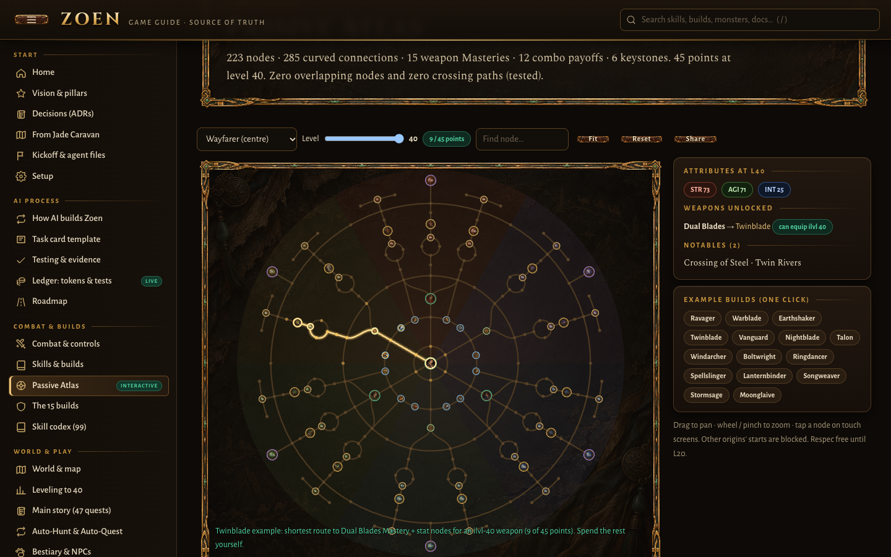Click the road icon beside Roadmap

[x=21, y=301]
